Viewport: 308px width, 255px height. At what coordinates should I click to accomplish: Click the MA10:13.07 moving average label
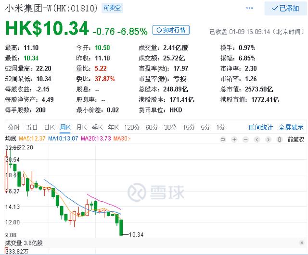point(63,139)
